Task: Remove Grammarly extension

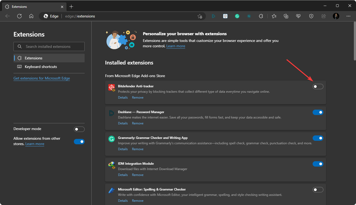Action: tap(138, 149)
